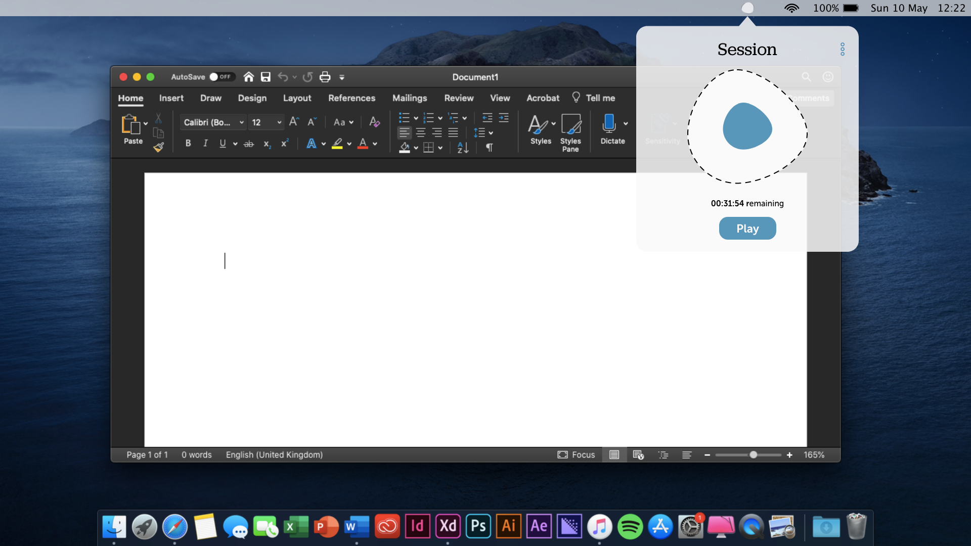This screenshot has width=971, height=546.
Task: Open Spotify from the Dock
Action: click(x=630, y=527)
